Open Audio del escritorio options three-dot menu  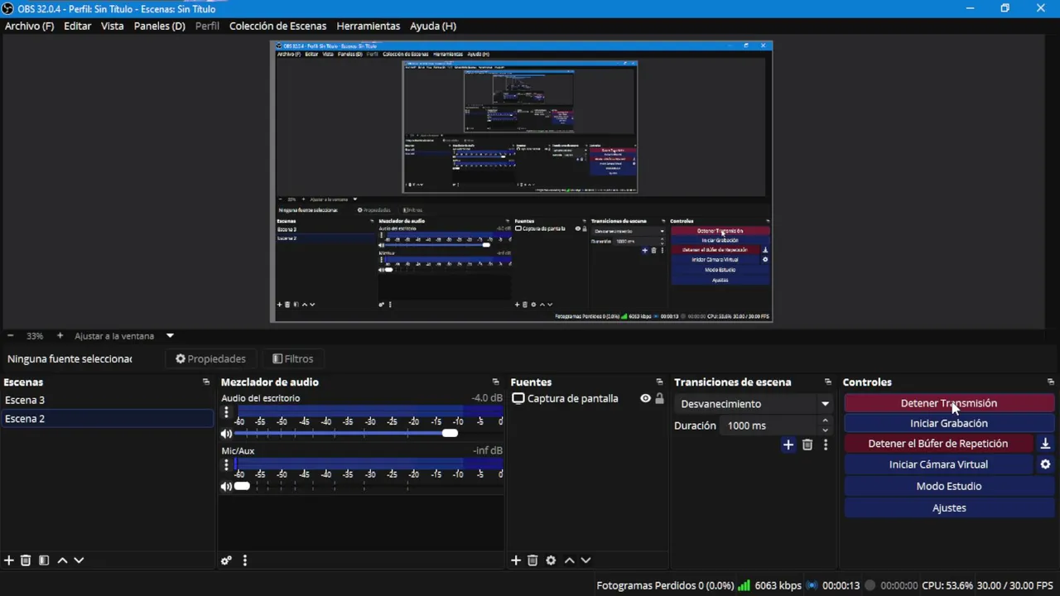click(226, 412)
